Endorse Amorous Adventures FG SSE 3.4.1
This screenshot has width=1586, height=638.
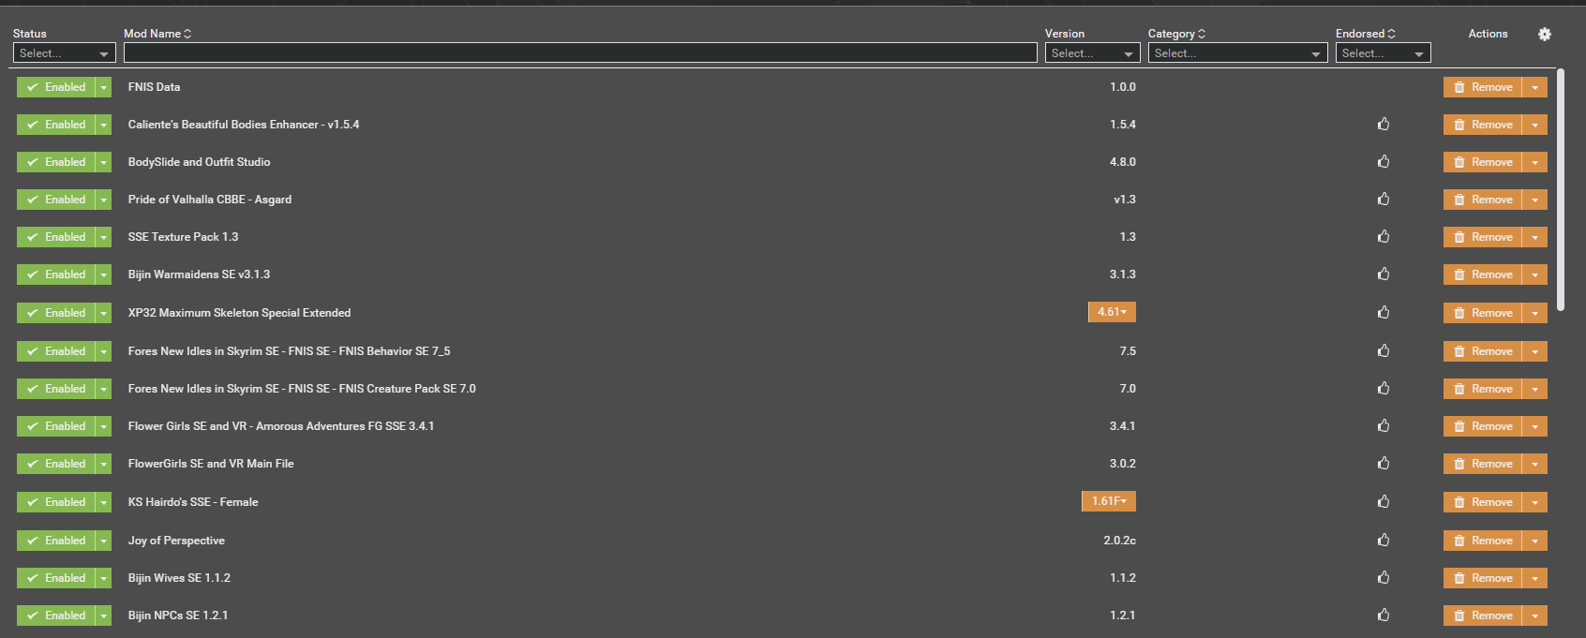point(1384,425)
